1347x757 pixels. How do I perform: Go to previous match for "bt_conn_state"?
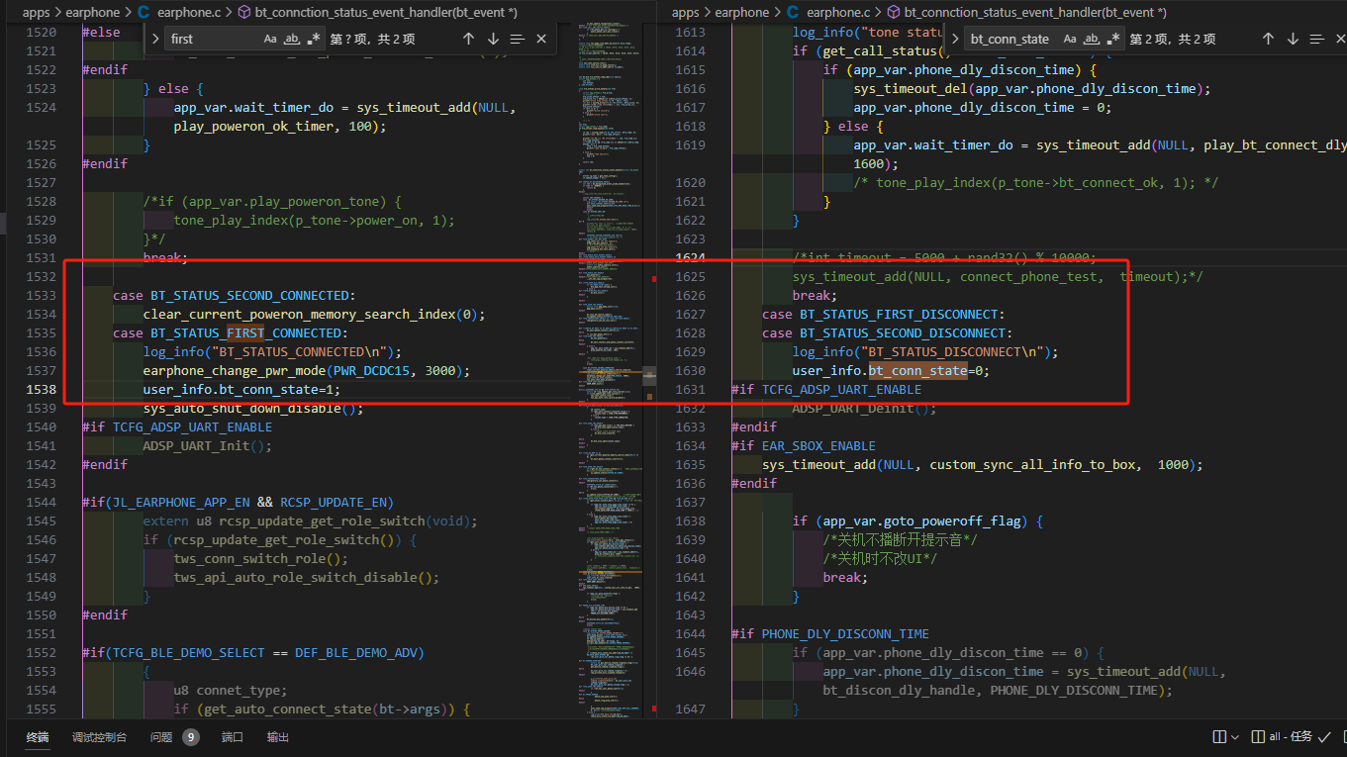pyautogui.click(x=1268, y=39)
